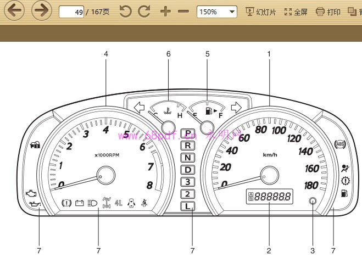Screen dimensions: 362x268
Task: Enter fullscreen mode (全屏)
Action: (296, 12)
